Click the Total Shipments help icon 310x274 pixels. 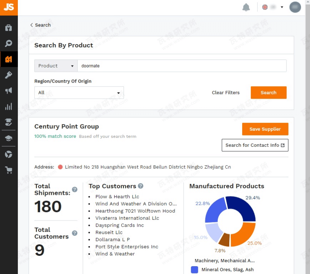click(75, 190)
